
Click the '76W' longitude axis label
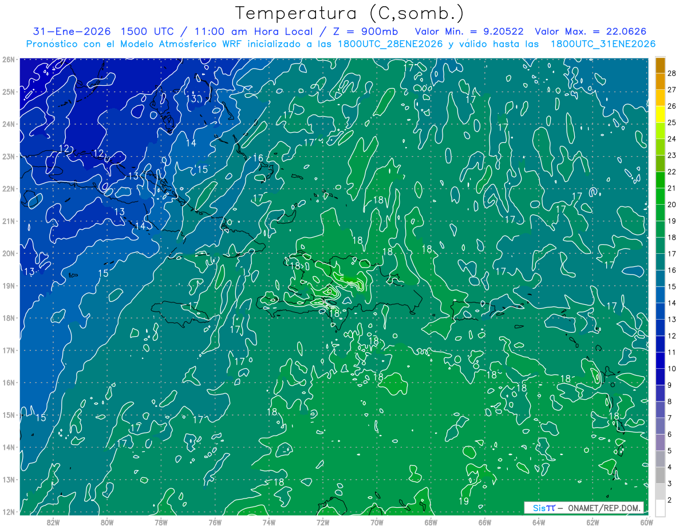215,522
